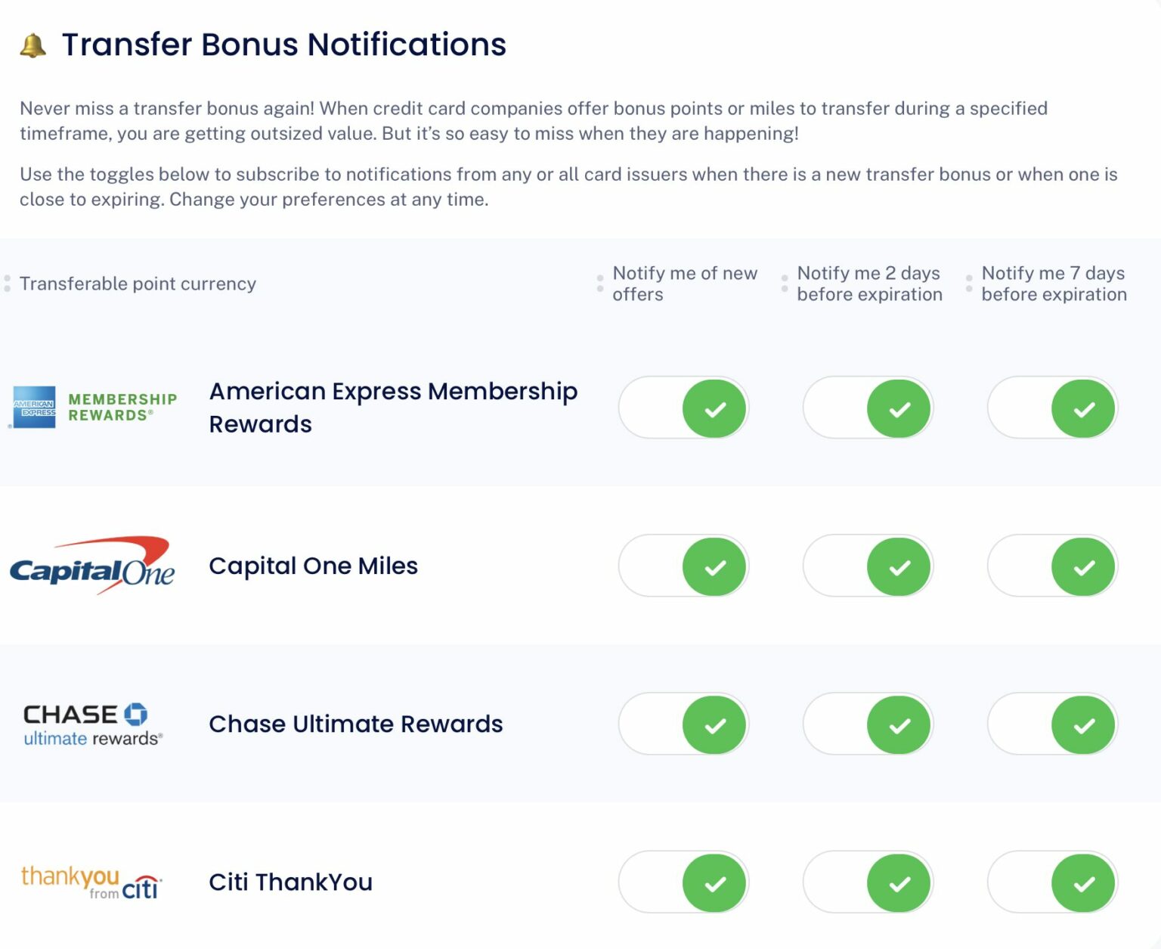Click the Chase Ultimate Rewards row label
Image resolution: width=1161 pixels, height=949 pixels.
(356, 724)
